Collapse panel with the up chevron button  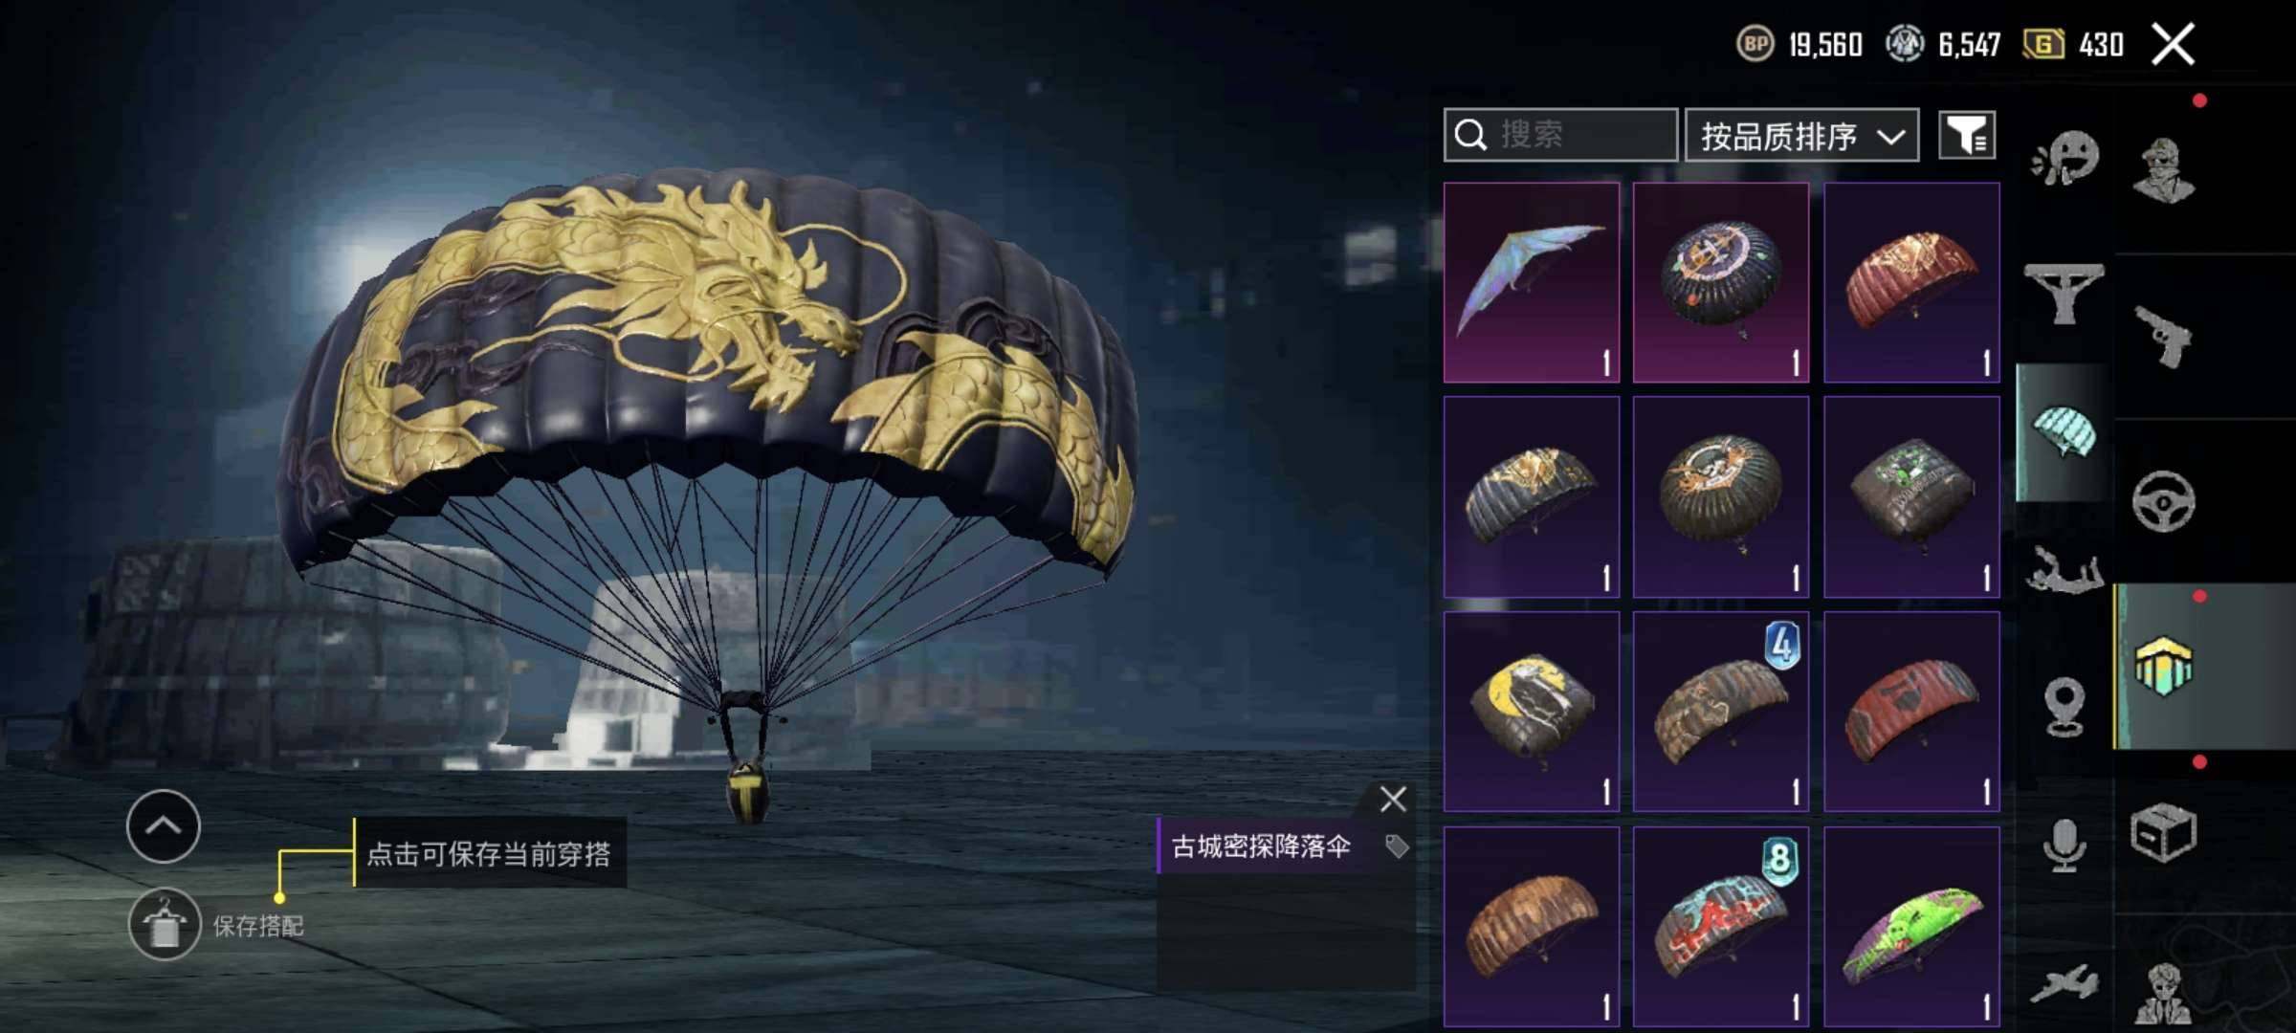click(163, 826)
